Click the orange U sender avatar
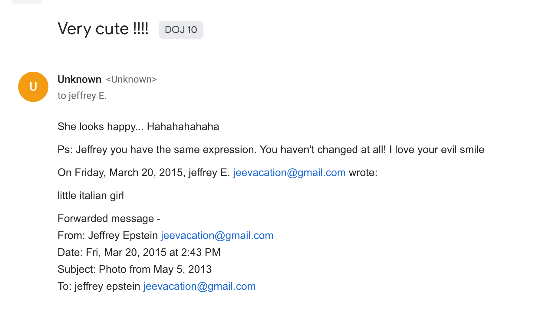 [x=33, y=87]
